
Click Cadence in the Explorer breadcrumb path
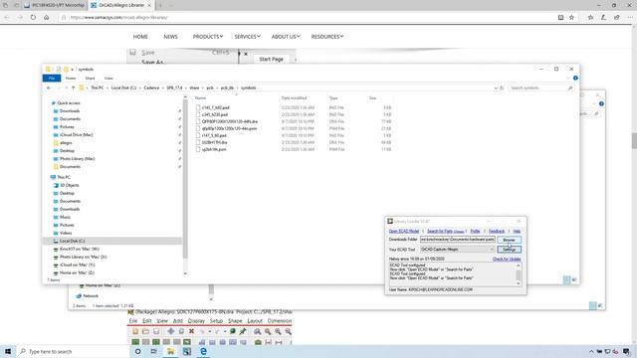[x=151, y=88]
